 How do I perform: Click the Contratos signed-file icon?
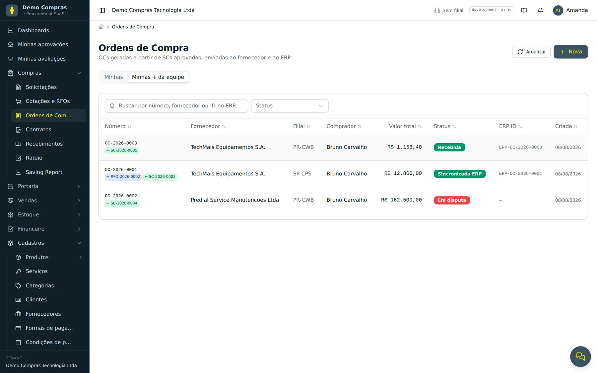[19, 130]
